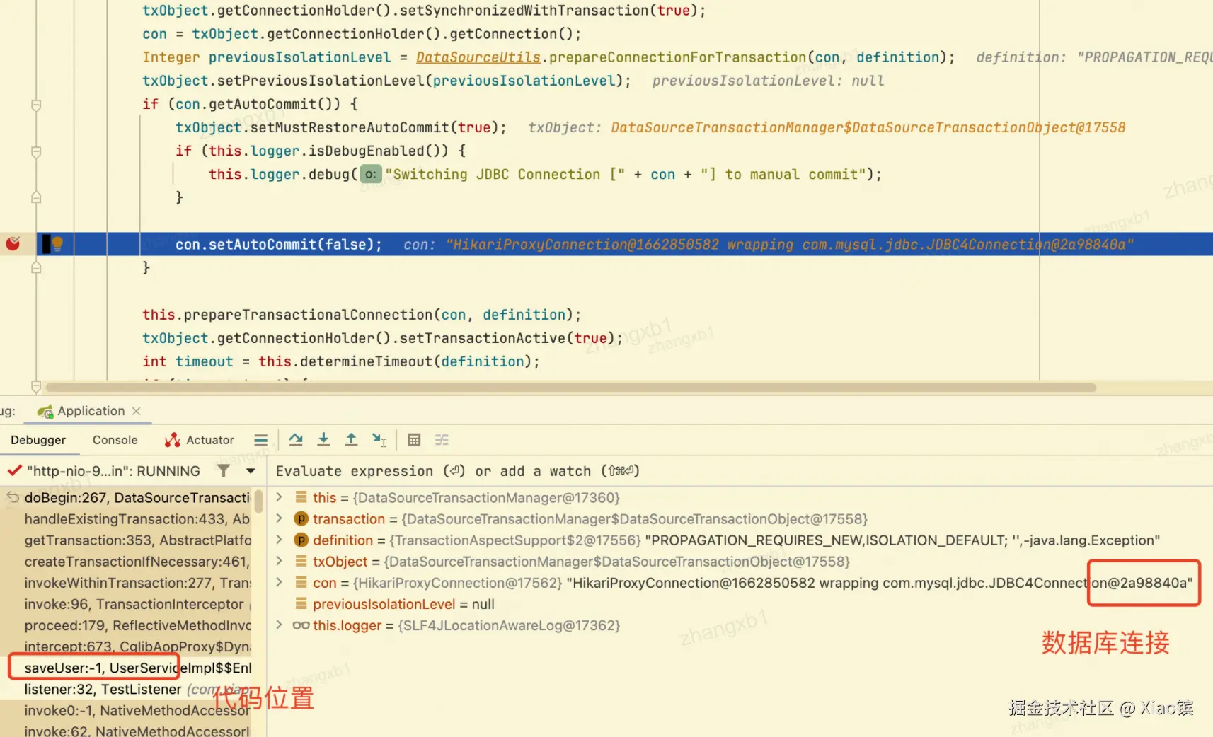Click the drop frame arrow icon beside doBegin
Screen dimensions: 1213x737
tap(13, 498)
